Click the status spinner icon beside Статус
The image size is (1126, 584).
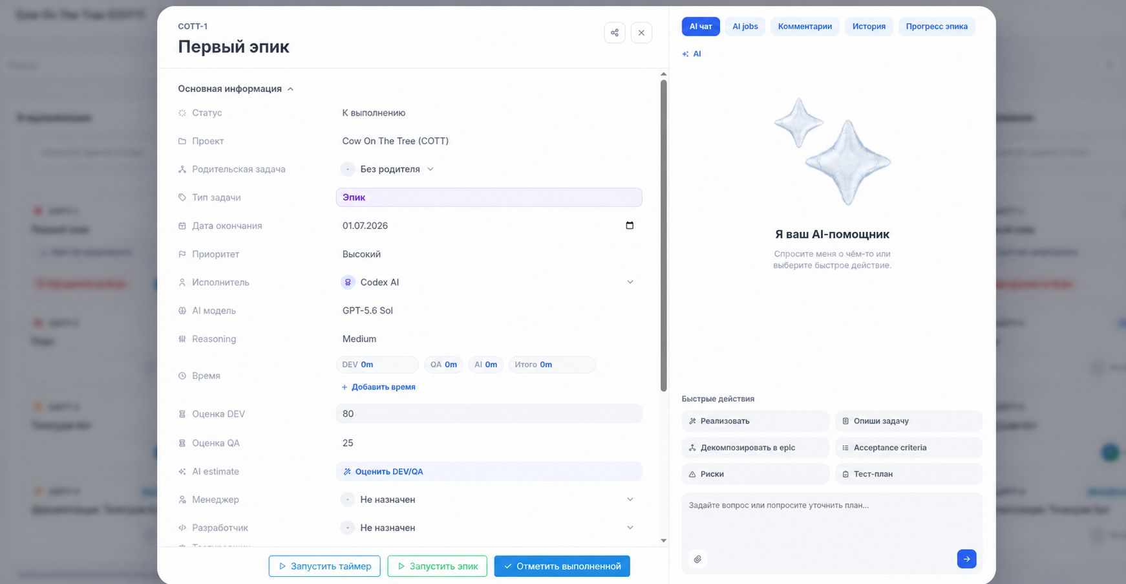[182, 113]
